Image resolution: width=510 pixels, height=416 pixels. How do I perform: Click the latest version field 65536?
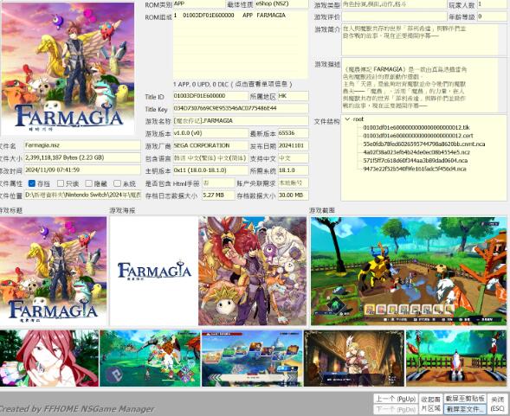(293, 133)
